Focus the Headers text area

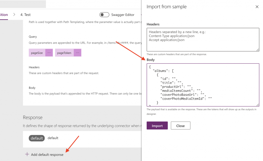click(x=203, y=40)
